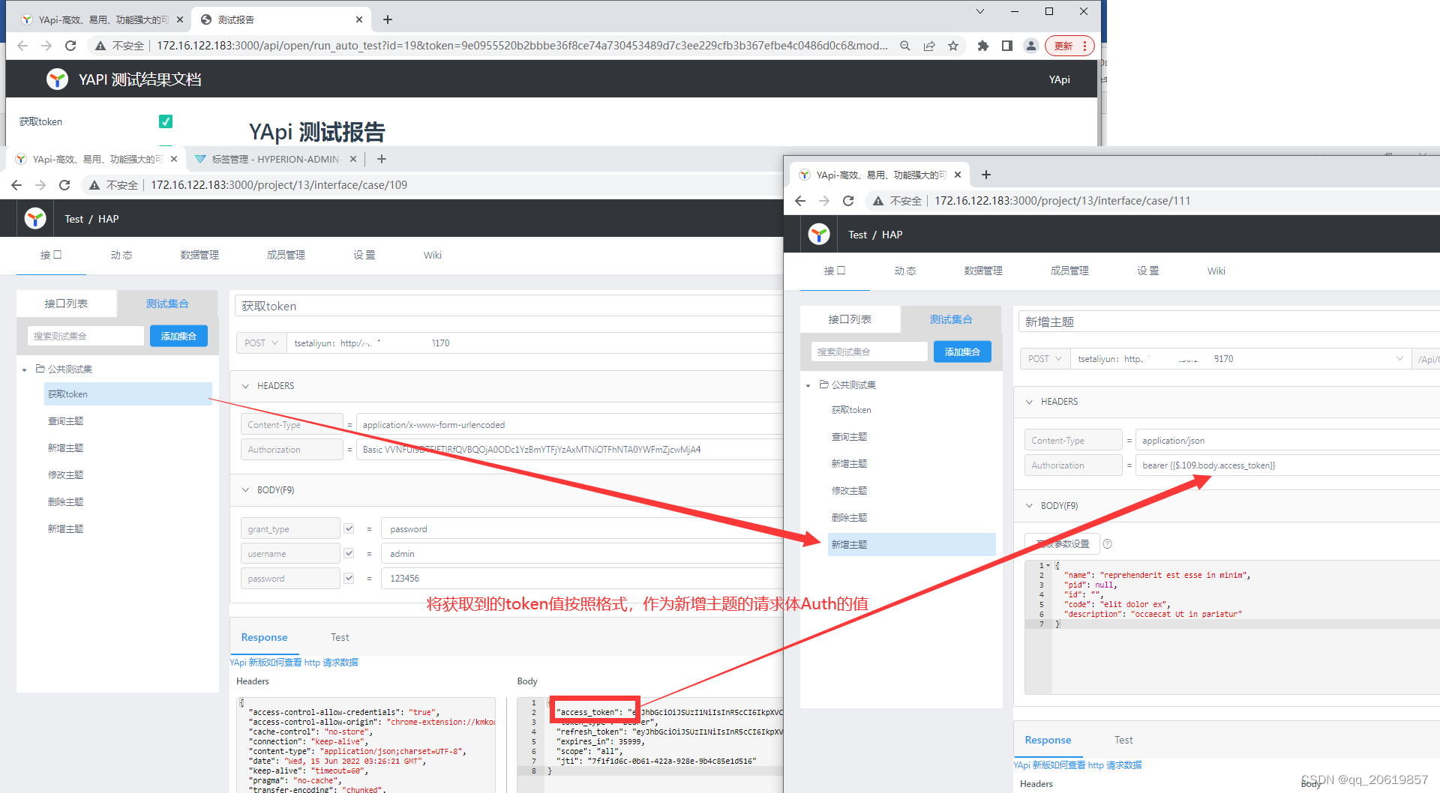This screenshot has width=1440, height=793.
Task: Open the POST method dropdown in right window
Action: point(1045,358)
